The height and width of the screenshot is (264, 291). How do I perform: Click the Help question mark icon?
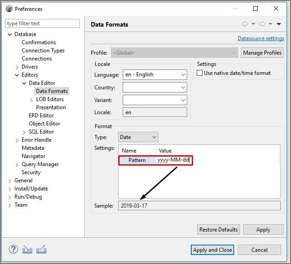coord(14,250)
